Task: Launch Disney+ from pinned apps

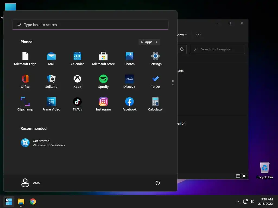Action: (129, 82)
